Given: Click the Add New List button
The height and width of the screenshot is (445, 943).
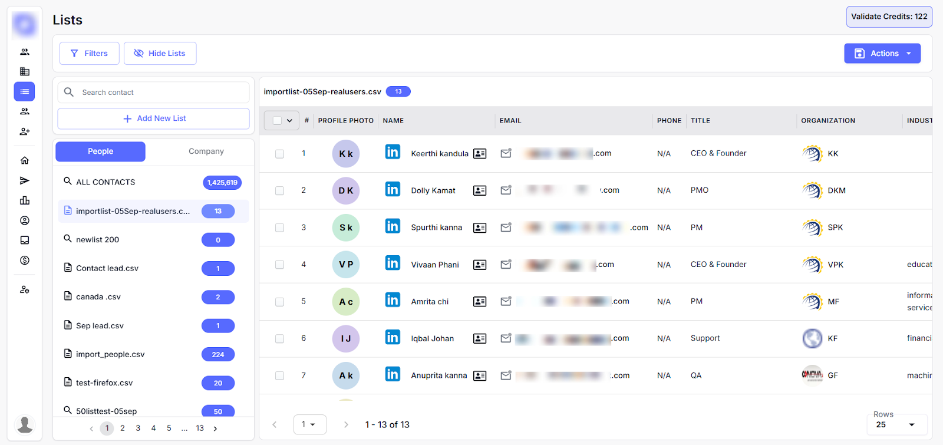Looking at the screenshot, I should pyautogui.click(x=154, y=118).
